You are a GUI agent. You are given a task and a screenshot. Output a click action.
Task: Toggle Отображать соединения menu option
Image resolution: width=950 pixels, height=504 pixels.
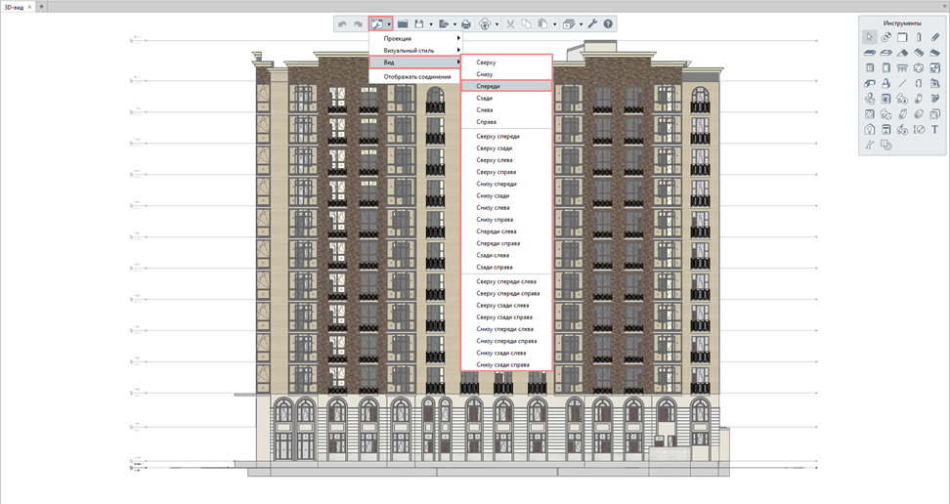415,77
